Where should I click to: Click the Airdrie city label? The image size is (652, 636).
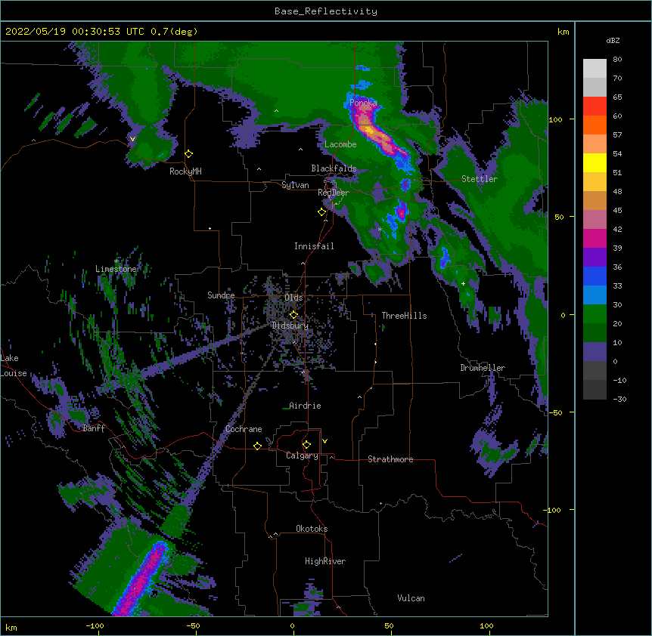coord(306,406)
